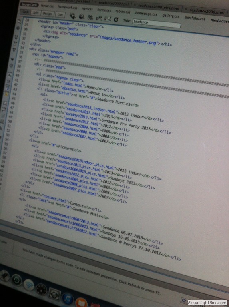Switch to Design view

(47, 14)
